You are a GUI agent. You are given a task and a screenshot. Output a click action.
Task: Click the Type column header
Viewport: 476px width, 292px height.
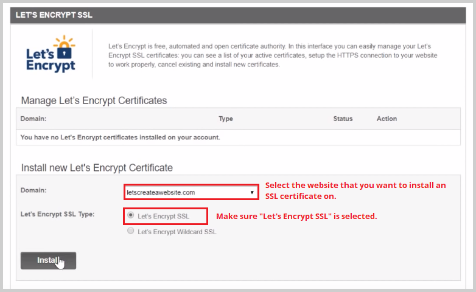click(x=226, y=119)
